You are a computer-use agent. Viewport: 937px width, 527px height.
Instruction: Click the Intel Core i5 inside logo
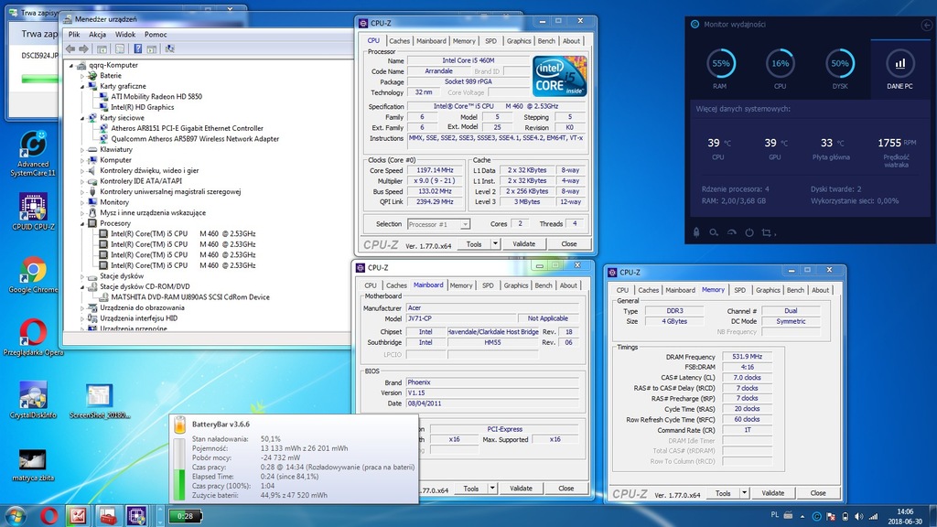(x=559, y=76)
